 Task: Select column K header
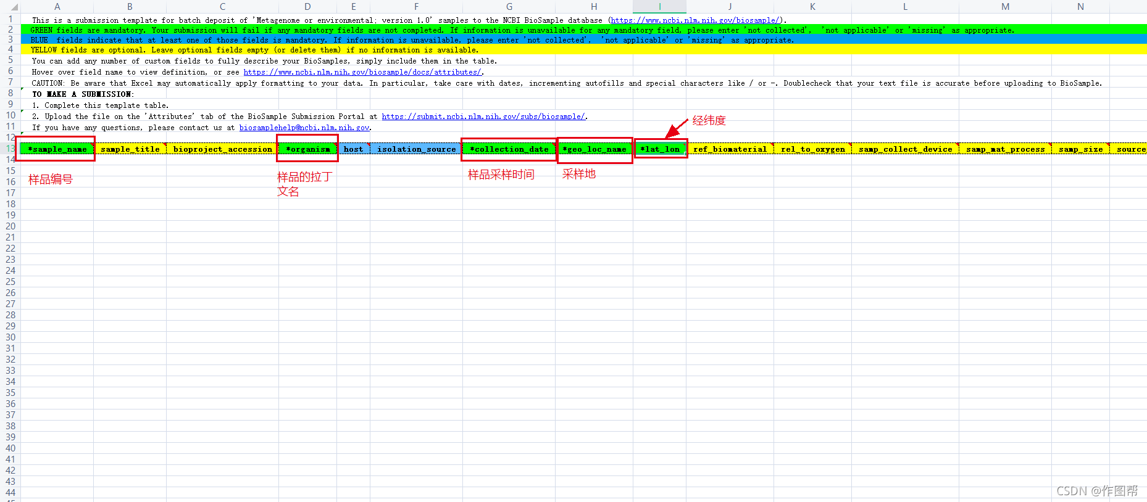click(x=812, y=6)
